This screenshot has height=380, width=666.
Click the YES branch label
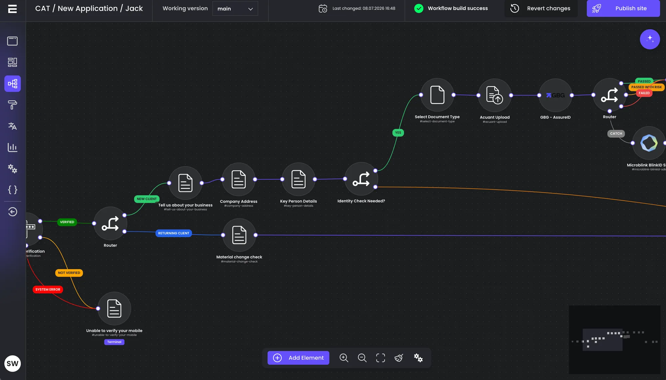[398, 133]
